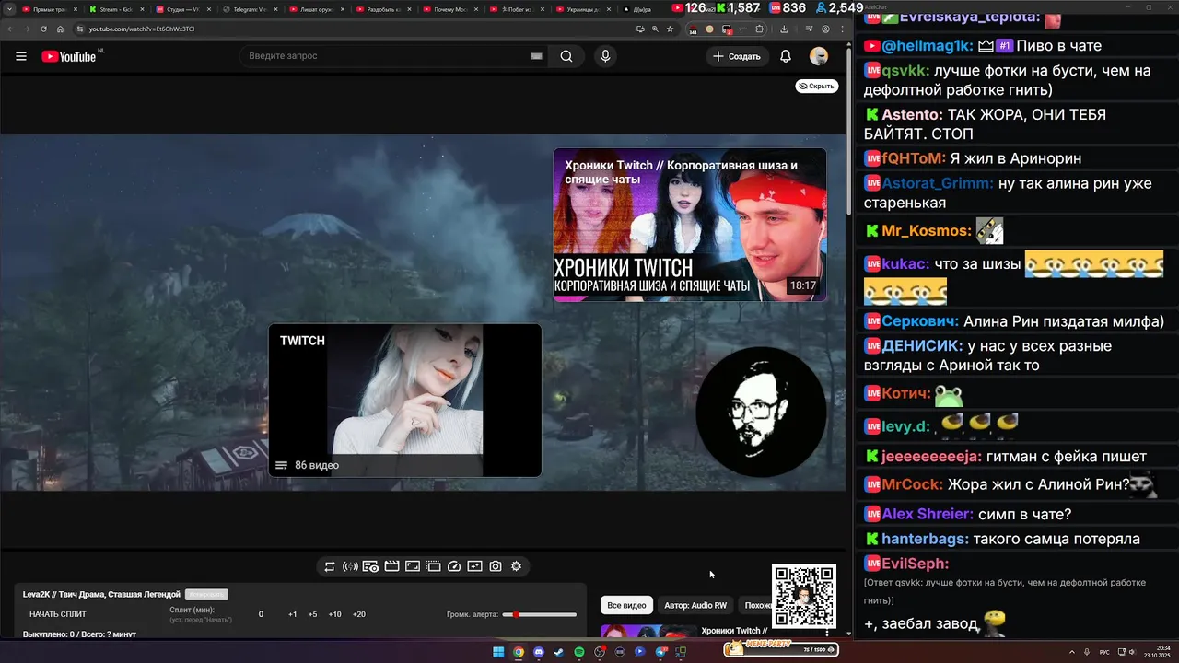Viewport: 1179px width, 663px height.
Task: Click the Скрыть hide button
Action: (x=817, y=86)
